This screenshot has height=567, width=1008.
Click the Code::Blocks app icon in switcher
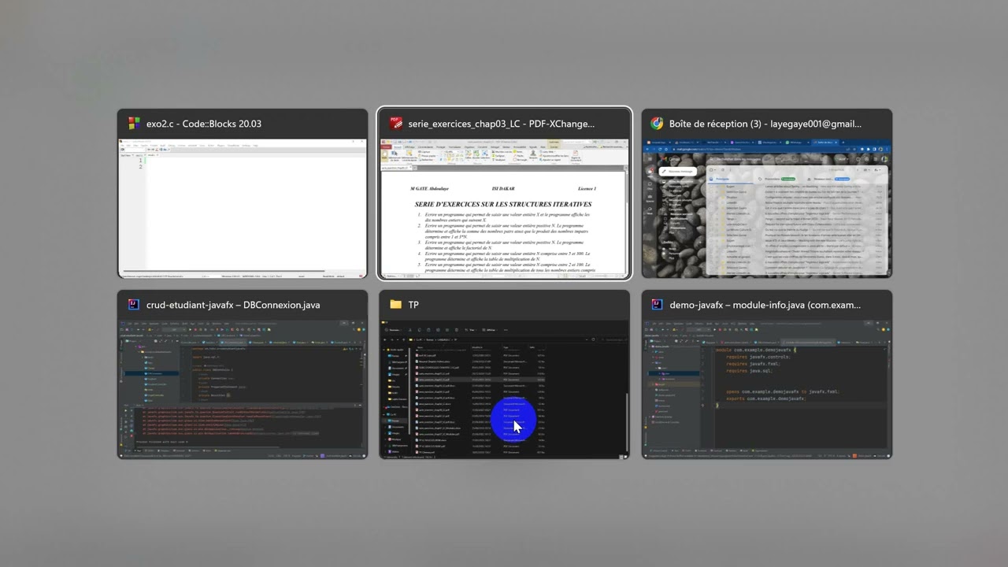pyautogui.click(x=134, y=124)
